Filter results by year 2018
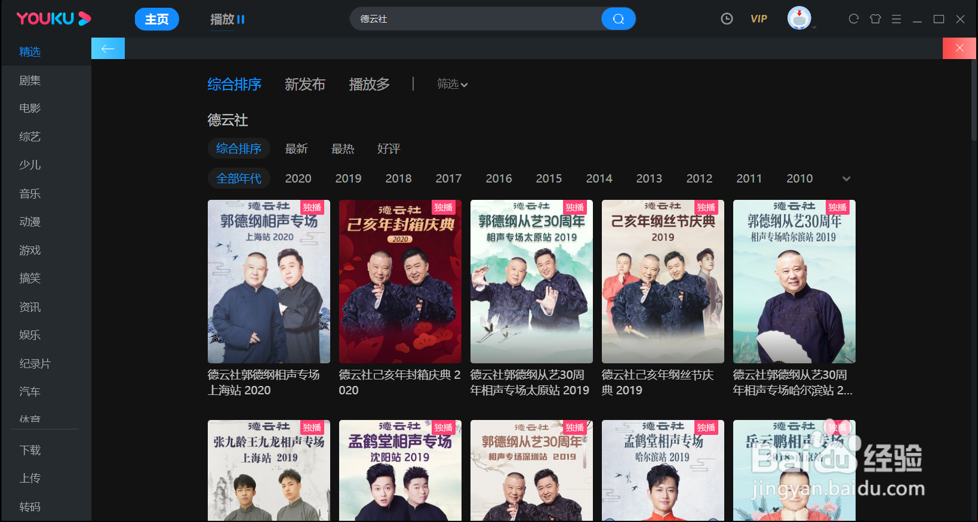This screenshot has width=978, height=522. point(399,178)
